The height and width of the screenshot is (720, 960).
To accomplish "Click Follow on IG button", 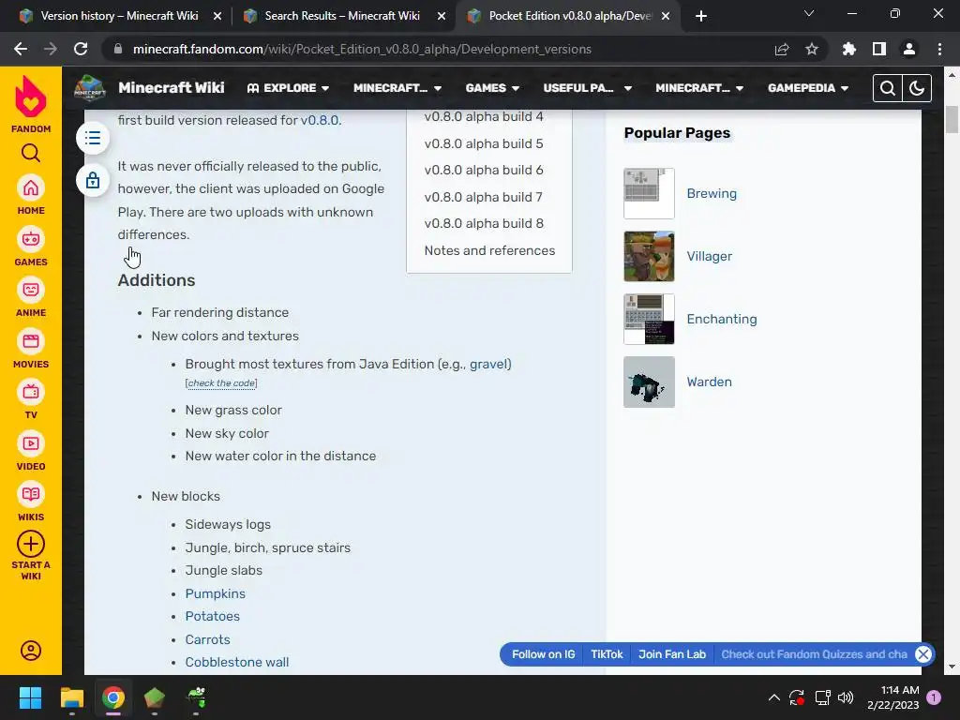I will pos(543,653).
